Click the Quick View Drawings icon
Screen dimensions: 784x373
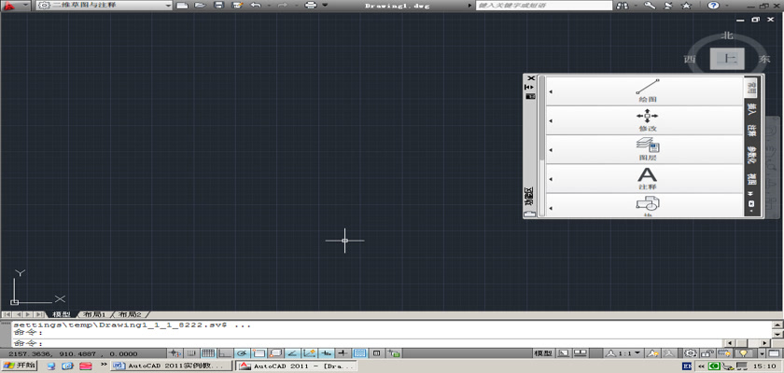coord(580,353)
